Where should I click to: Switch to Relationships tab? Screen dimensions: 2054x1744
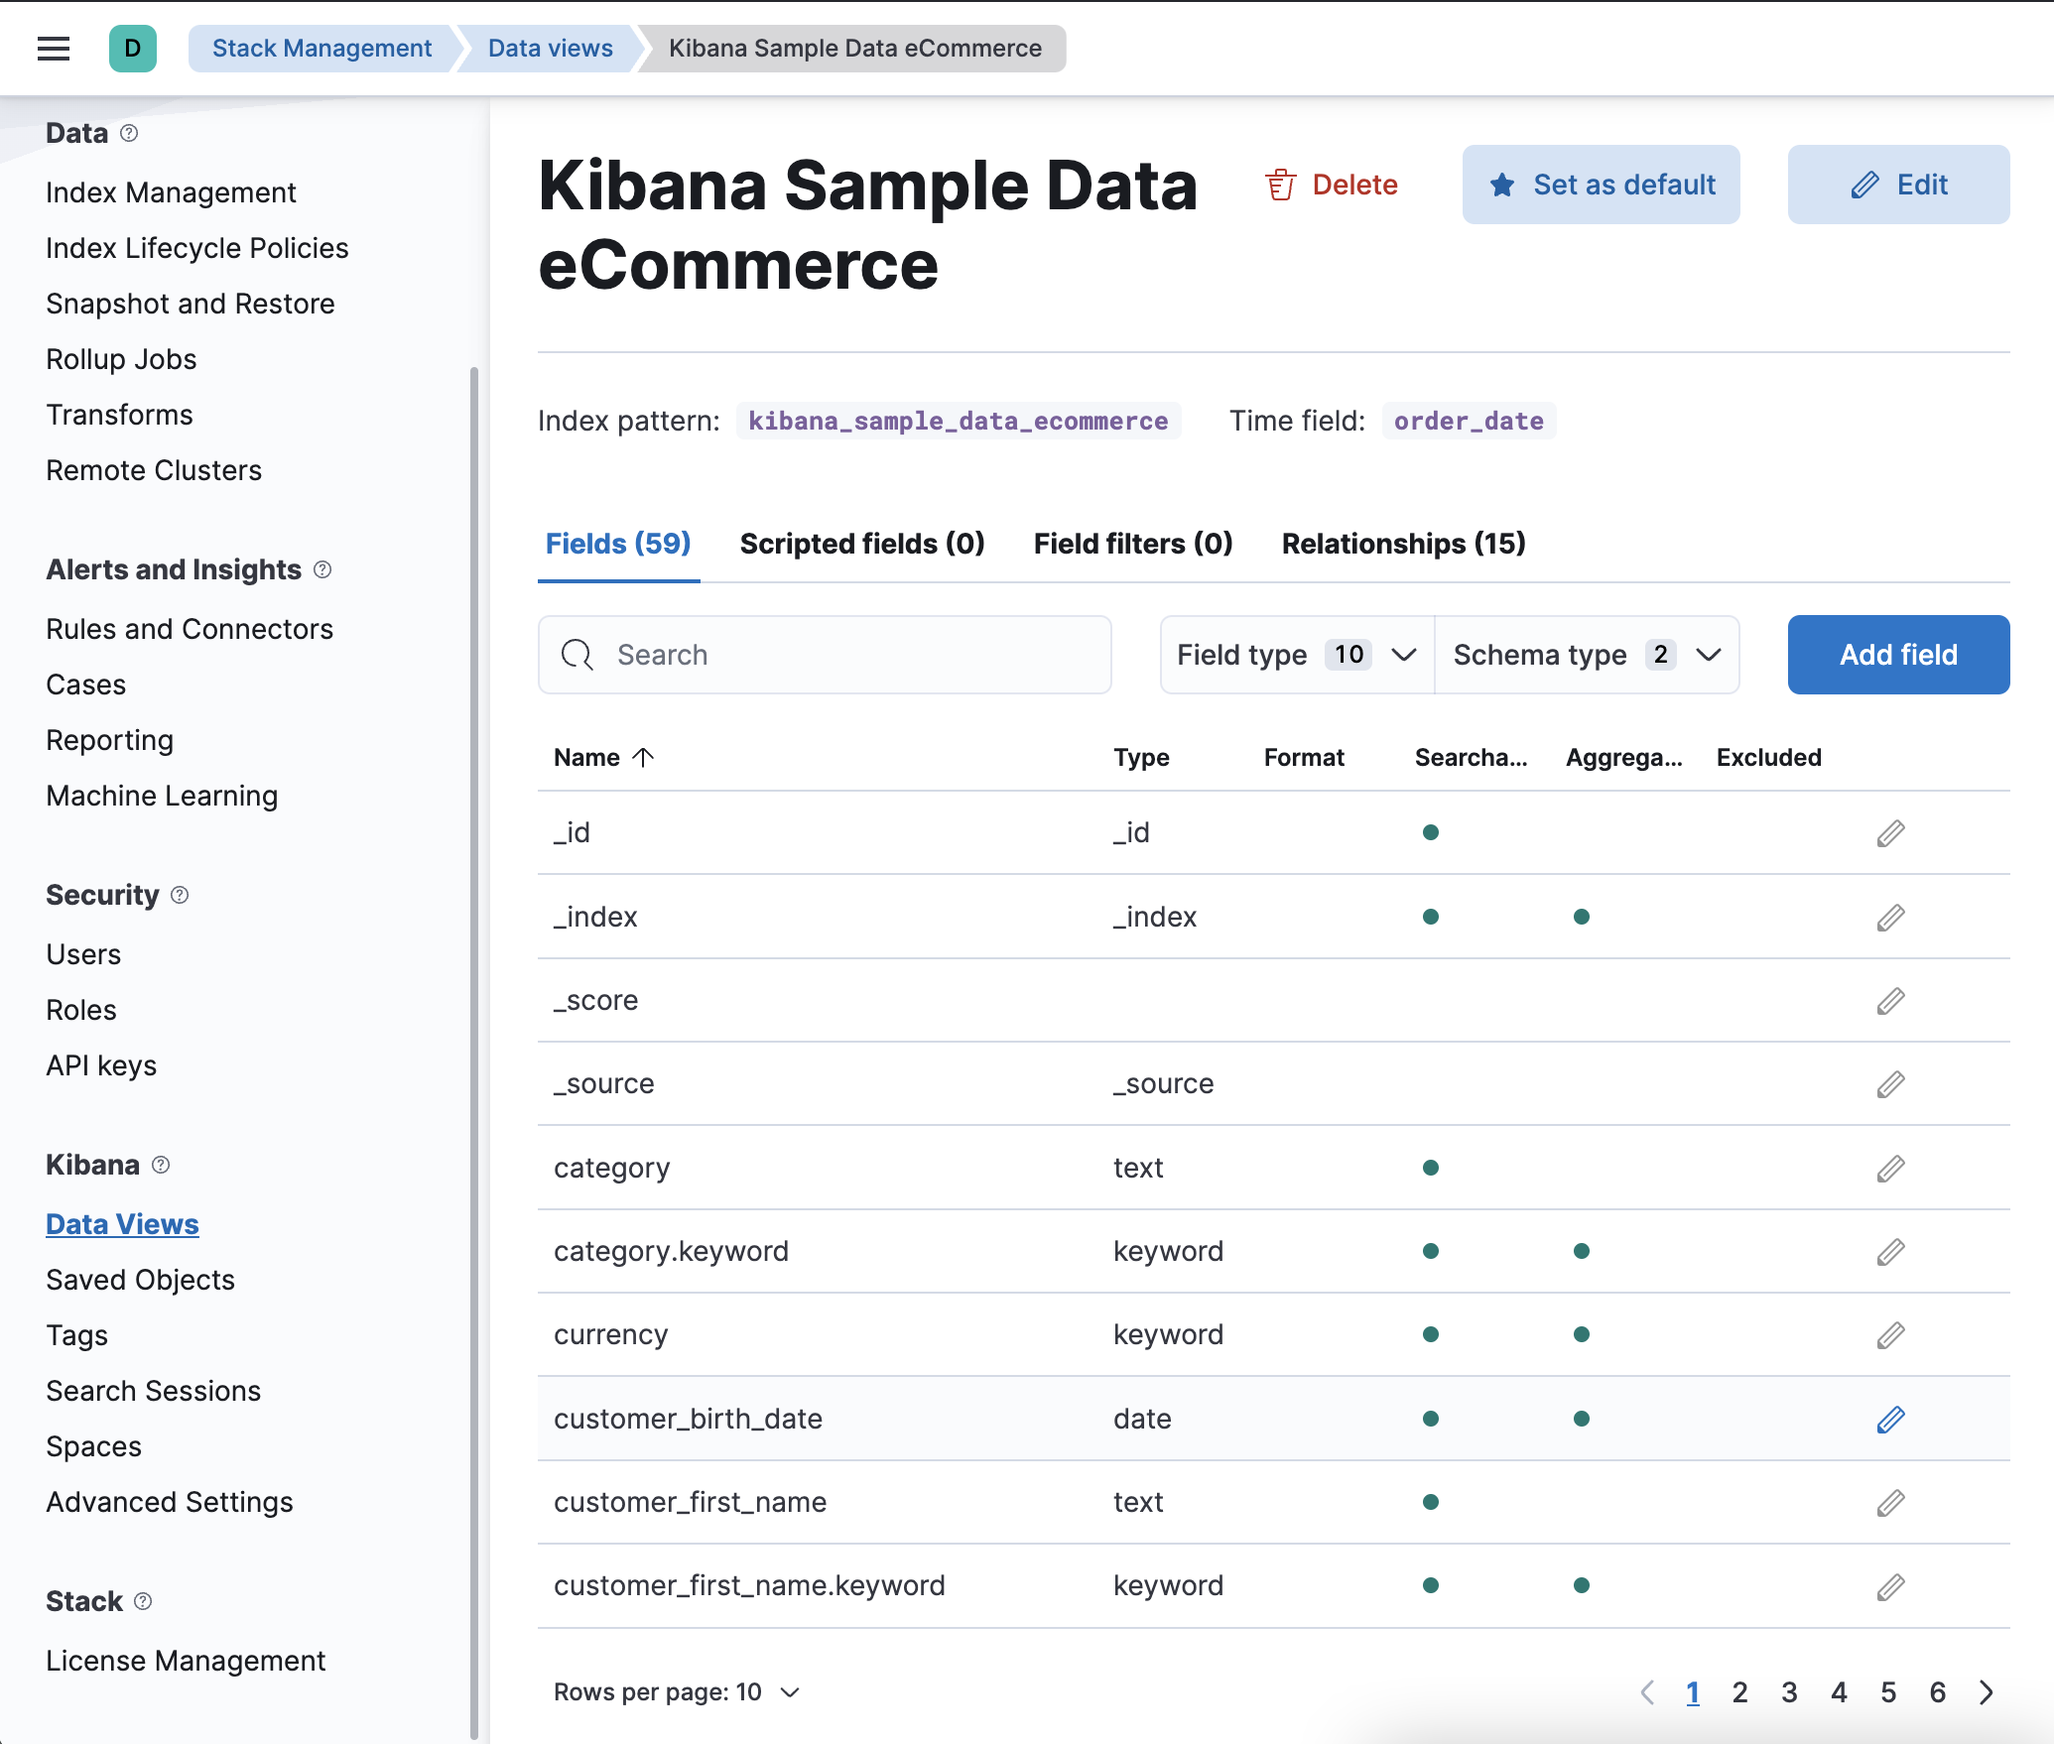click(1403, 544)
